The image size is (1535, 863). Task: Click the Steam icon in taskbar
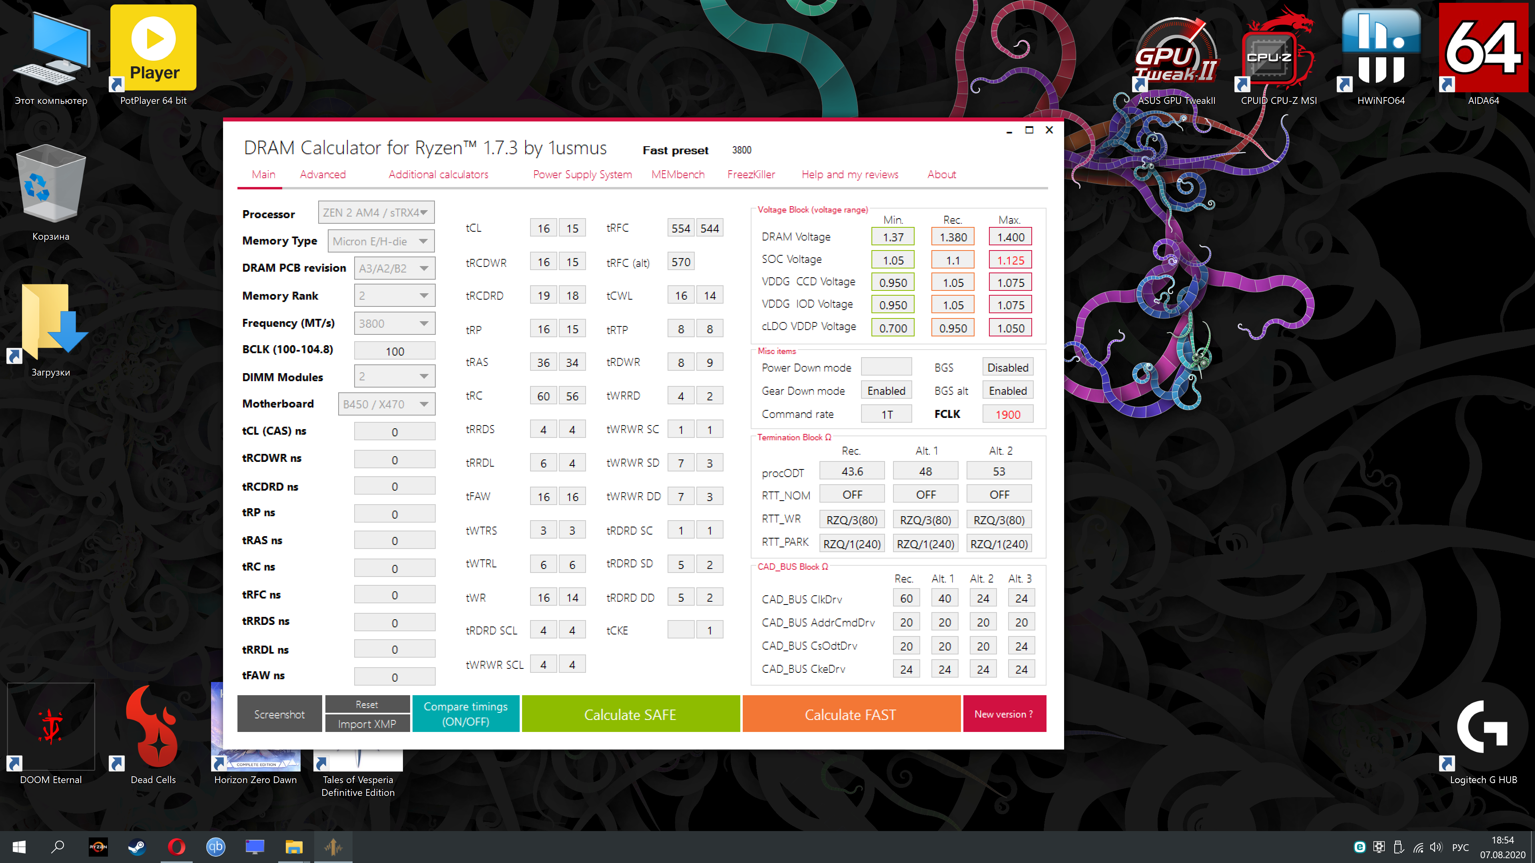(137, 846)
